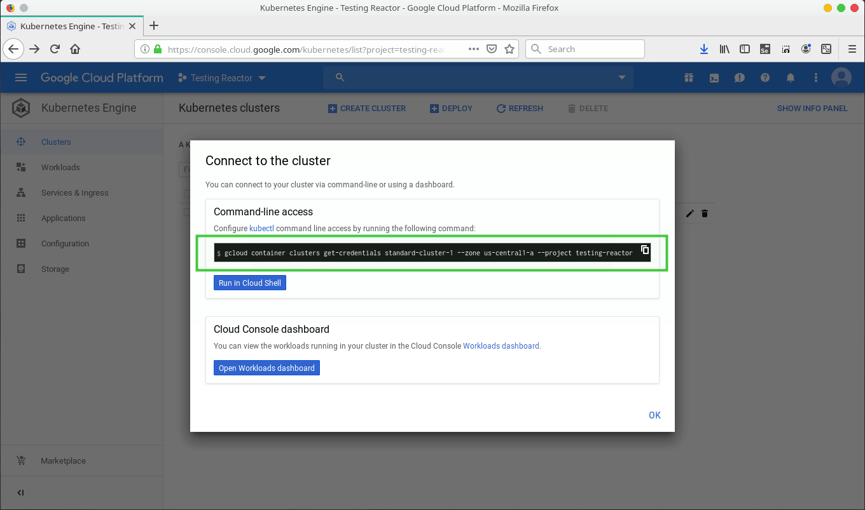Copy the gcloud command to clipboard
This screenshot has height=510, width=865.
[x=645, y=250]
